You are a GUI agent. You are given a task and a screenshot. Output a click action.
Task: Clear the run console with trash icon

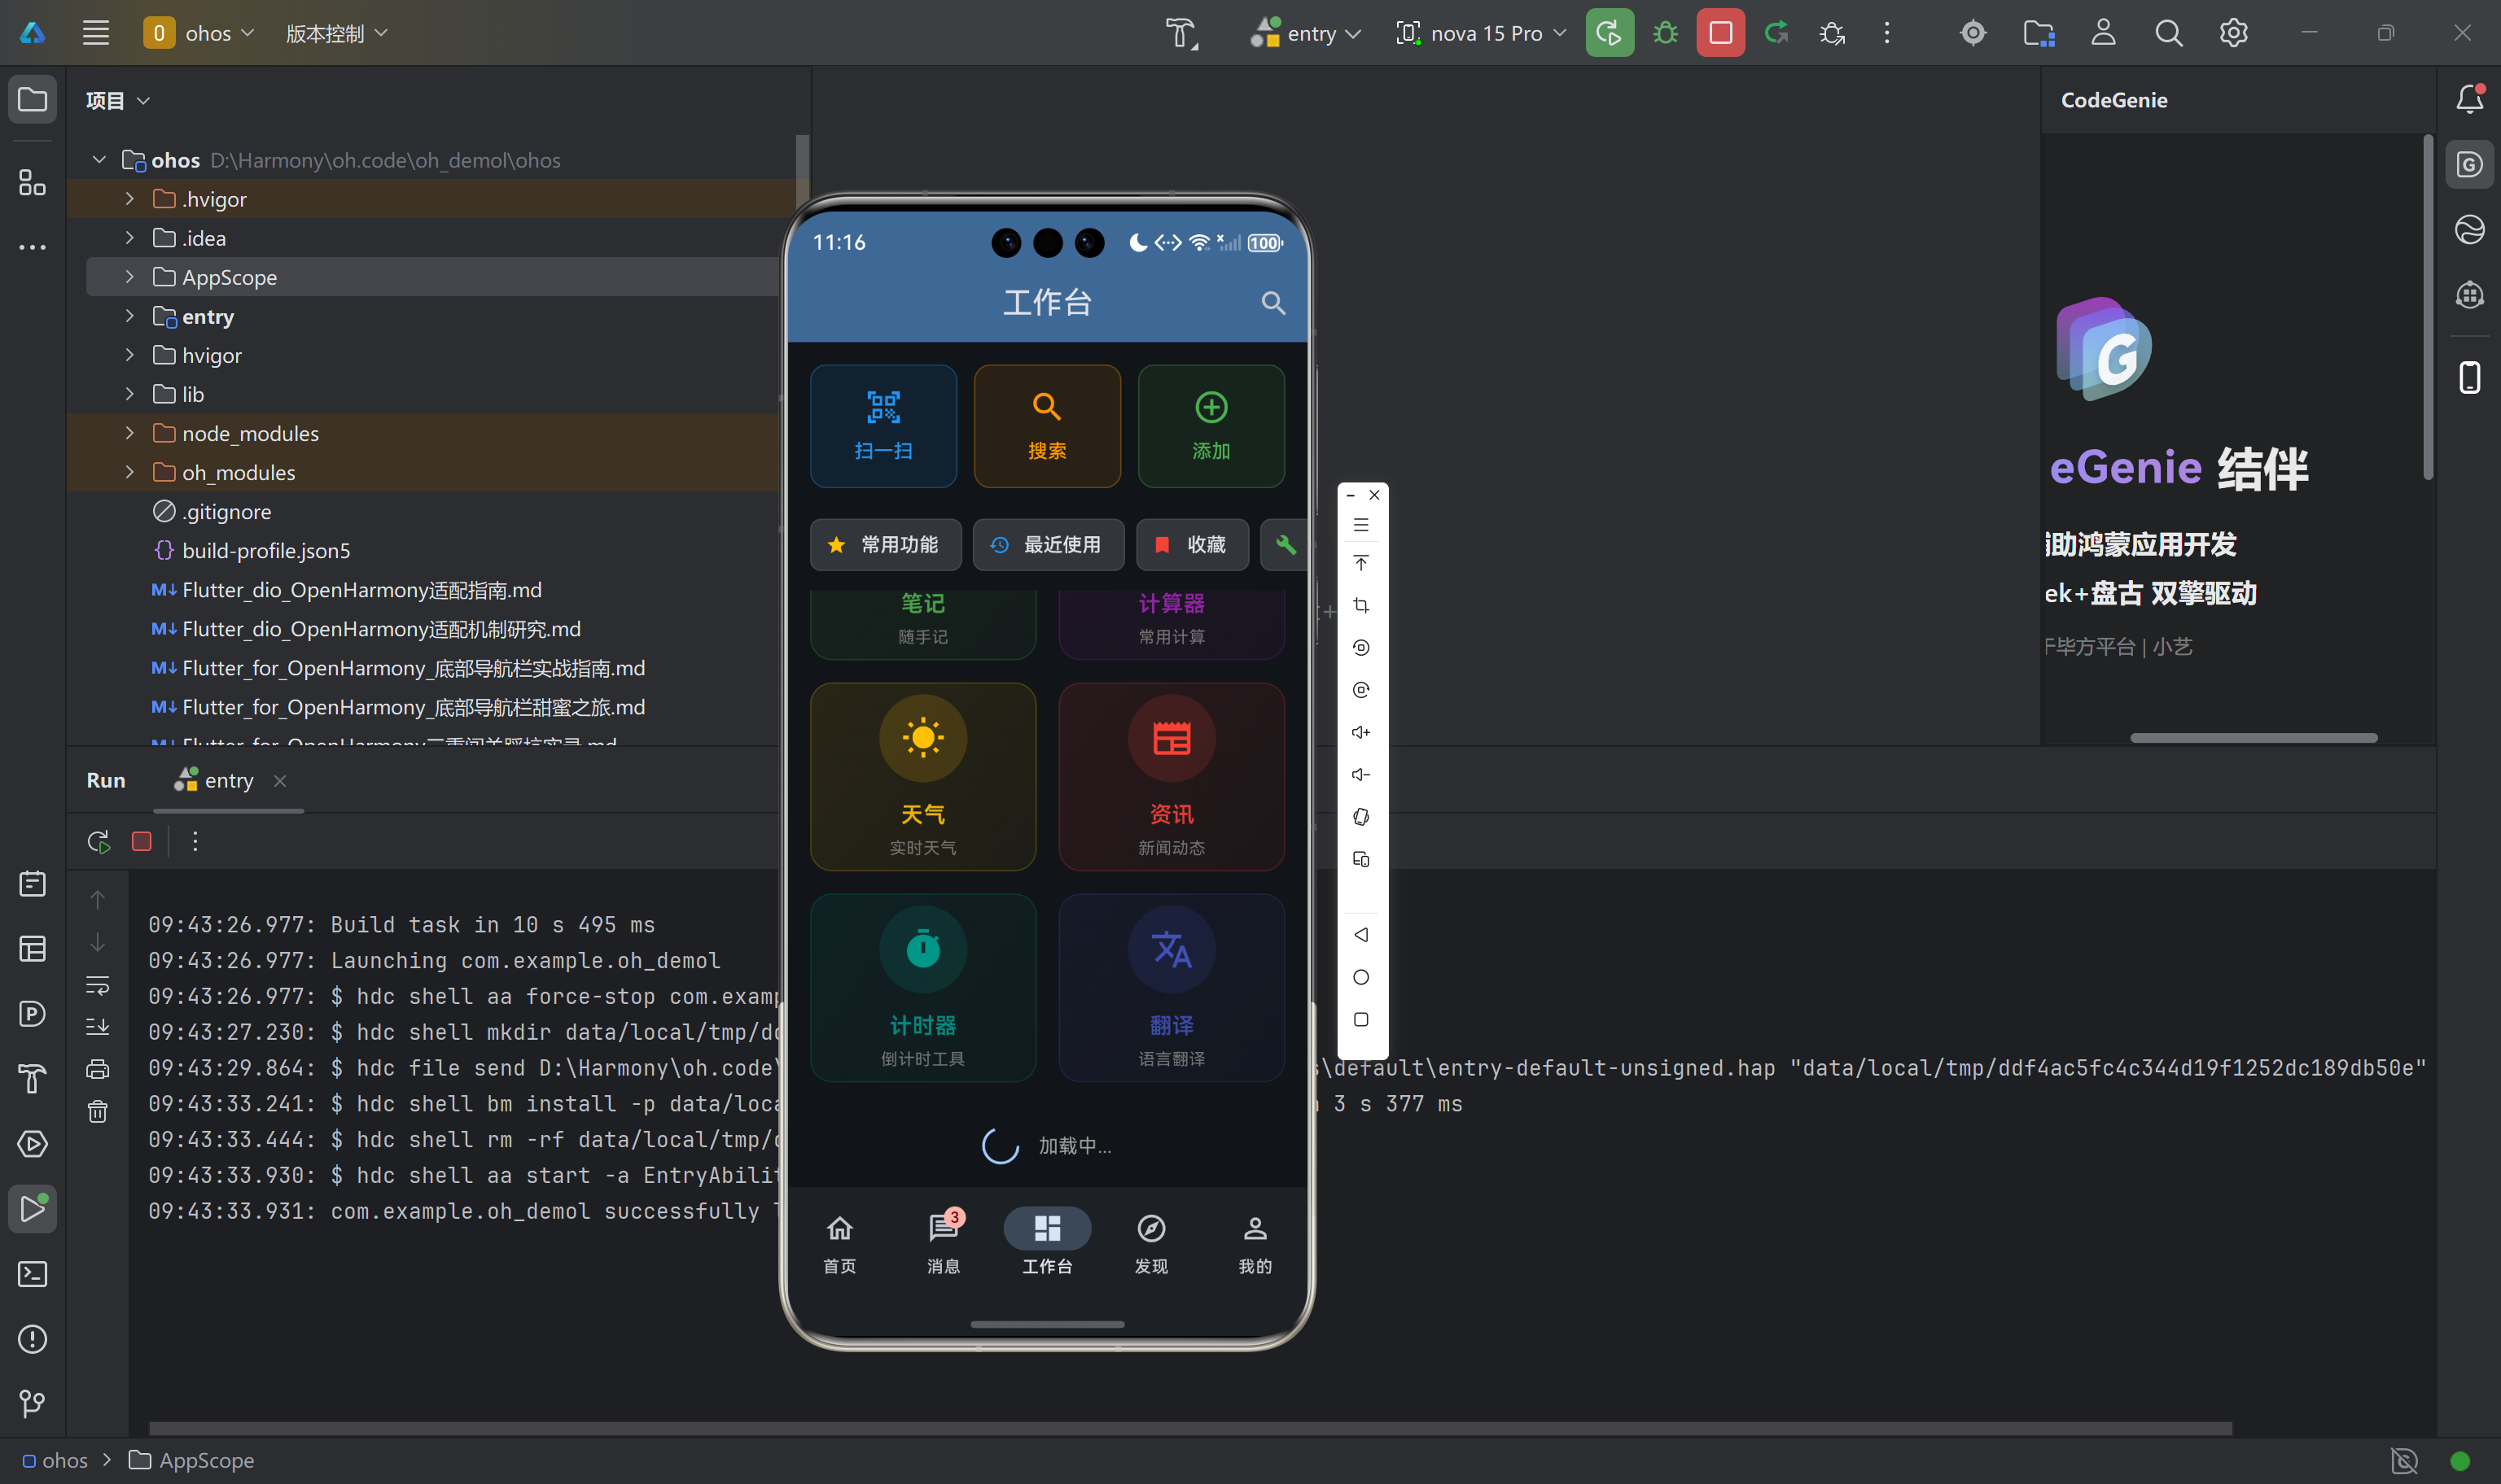click(x=97, y=1111)
